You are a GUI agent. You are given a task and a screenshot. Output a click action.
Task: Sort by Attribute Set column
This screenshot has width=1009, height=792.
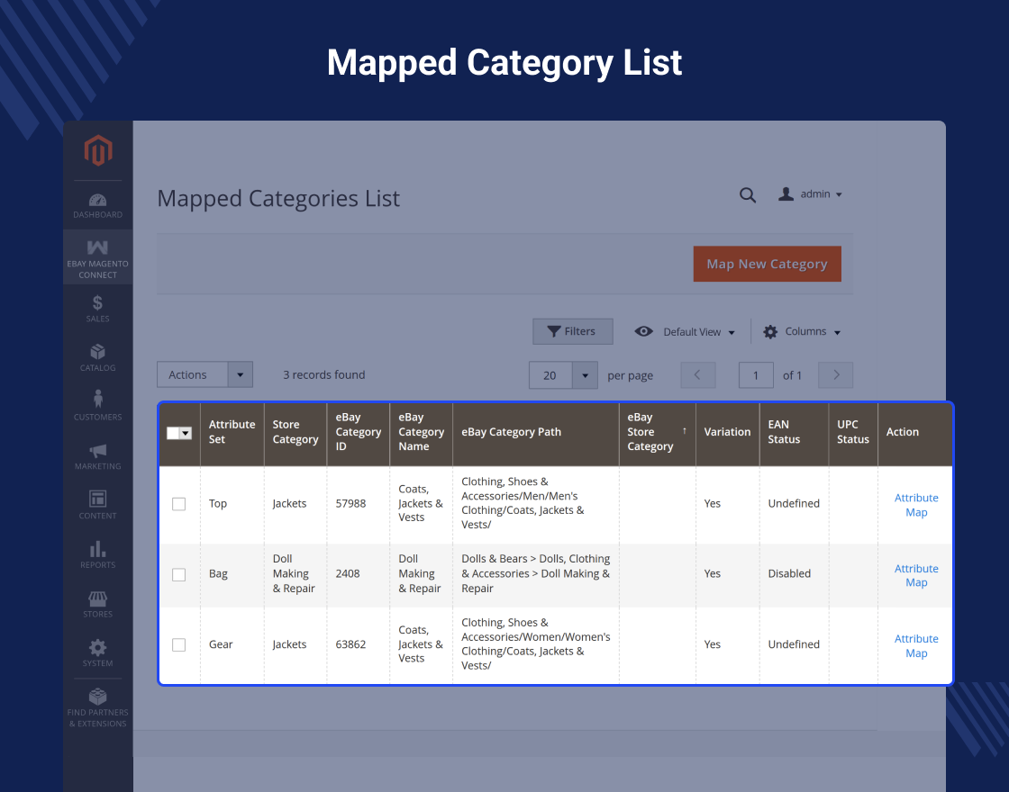click(x=232, y=432)
